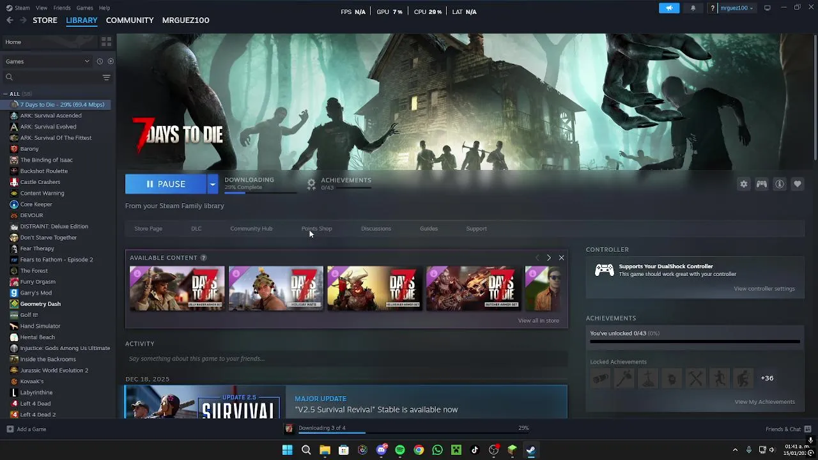This screenshot has width=818, height=460.
Task: Open the game Discussions link
Action: point(376,229)
